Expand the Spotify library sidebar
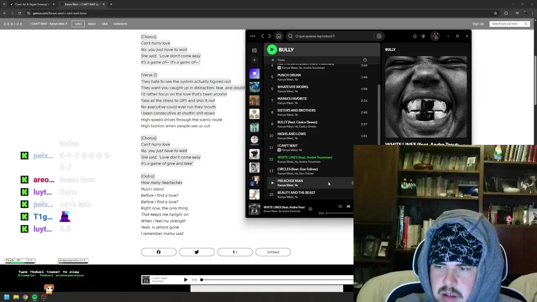This screenshot has height=302, width=537. coord(254,50)
